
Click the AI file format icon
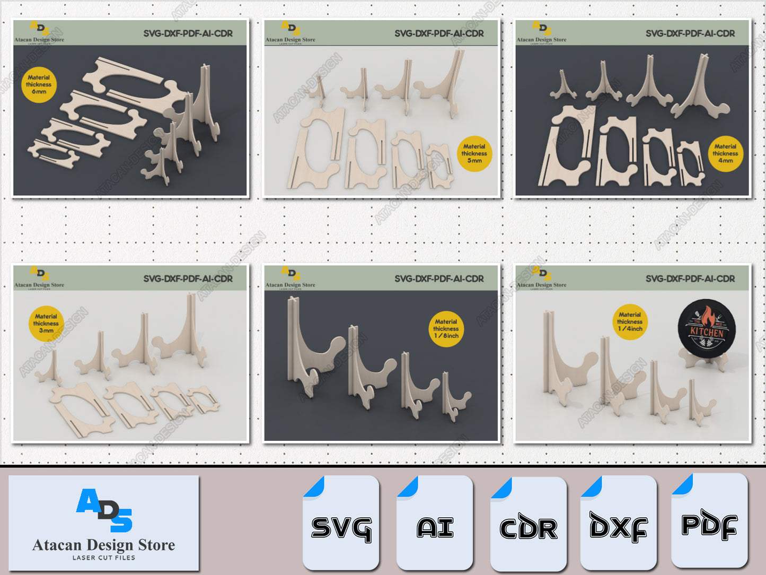click(435, 523)
